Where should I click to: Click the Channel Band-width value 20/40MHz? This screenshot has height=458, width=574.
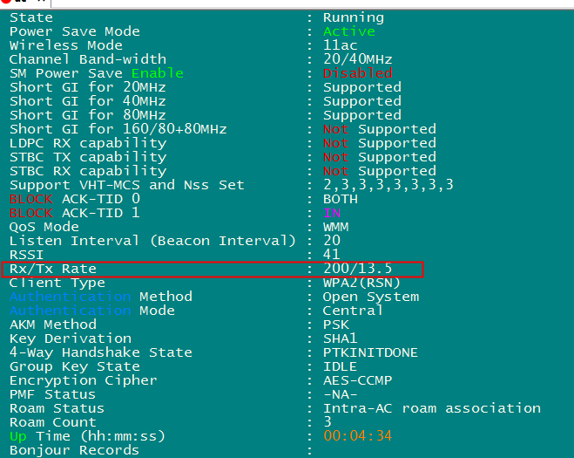357,59
